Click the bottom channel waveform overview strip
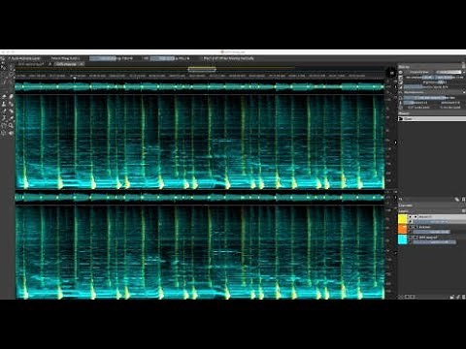 (x=200, y=198)
